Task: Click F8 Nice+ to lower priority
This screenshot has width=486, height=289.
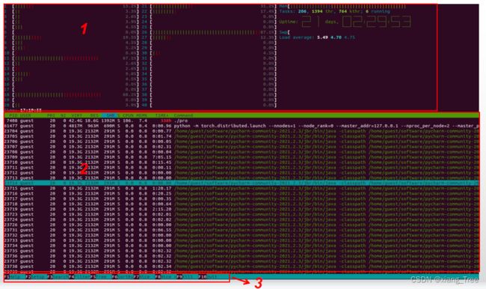Action: (165, 276)
